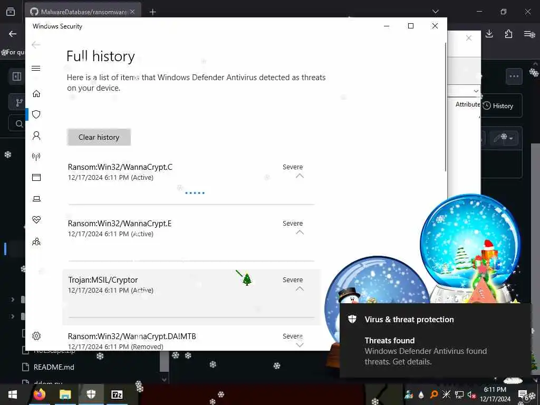This screenshot has height=405, width=540.
Task: Open Device security laptop icon
Action: click(x=36, y=199)
